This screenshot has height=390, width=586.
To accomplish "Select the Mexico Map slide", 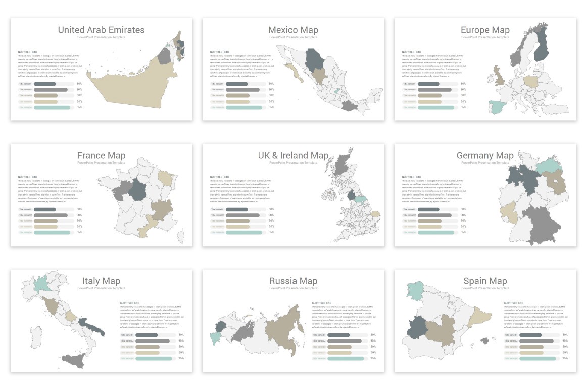I will [x=294, y=69].
